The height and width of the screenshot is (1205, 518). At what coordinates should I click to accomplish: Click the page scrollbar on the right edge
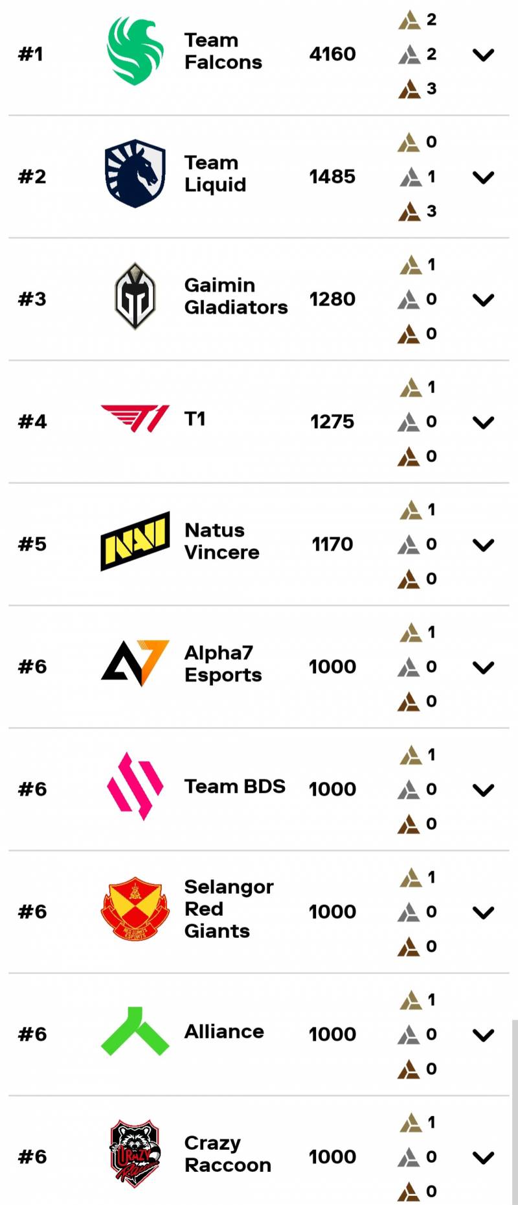click(514, 1112)
